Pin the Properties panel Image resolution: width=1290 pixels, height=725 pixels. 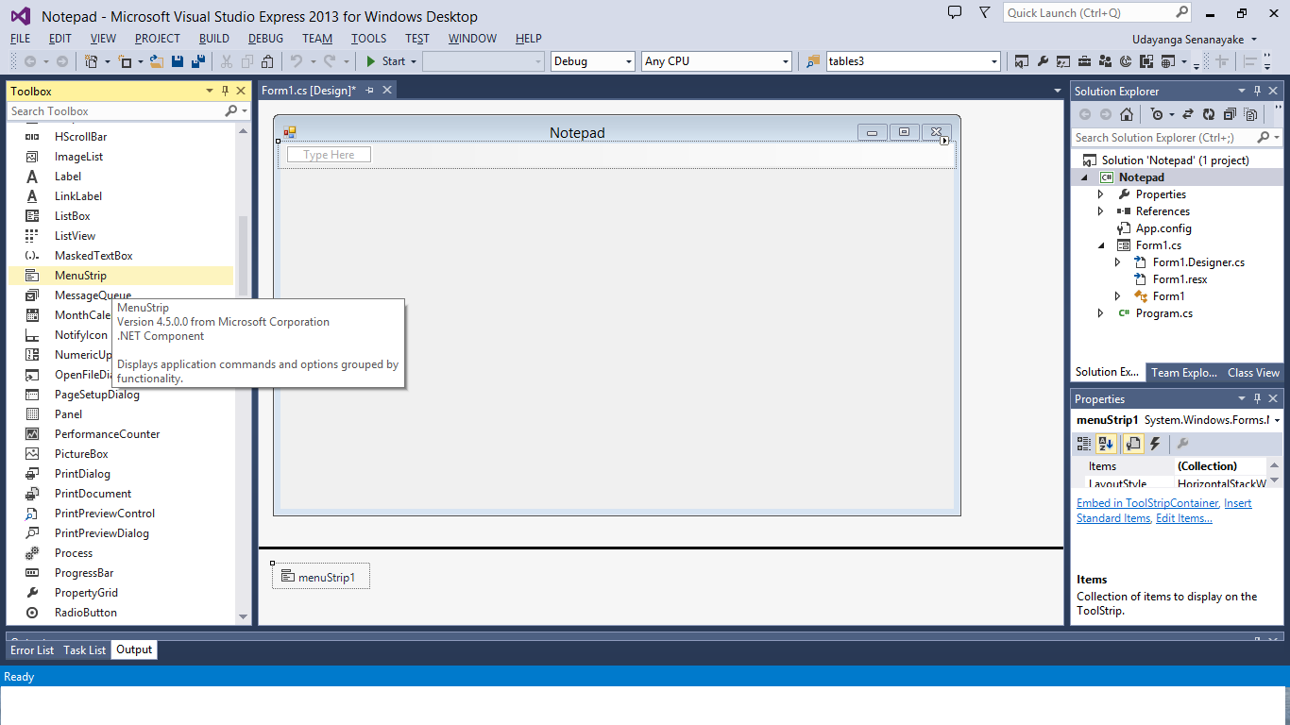pos(1257,398)
